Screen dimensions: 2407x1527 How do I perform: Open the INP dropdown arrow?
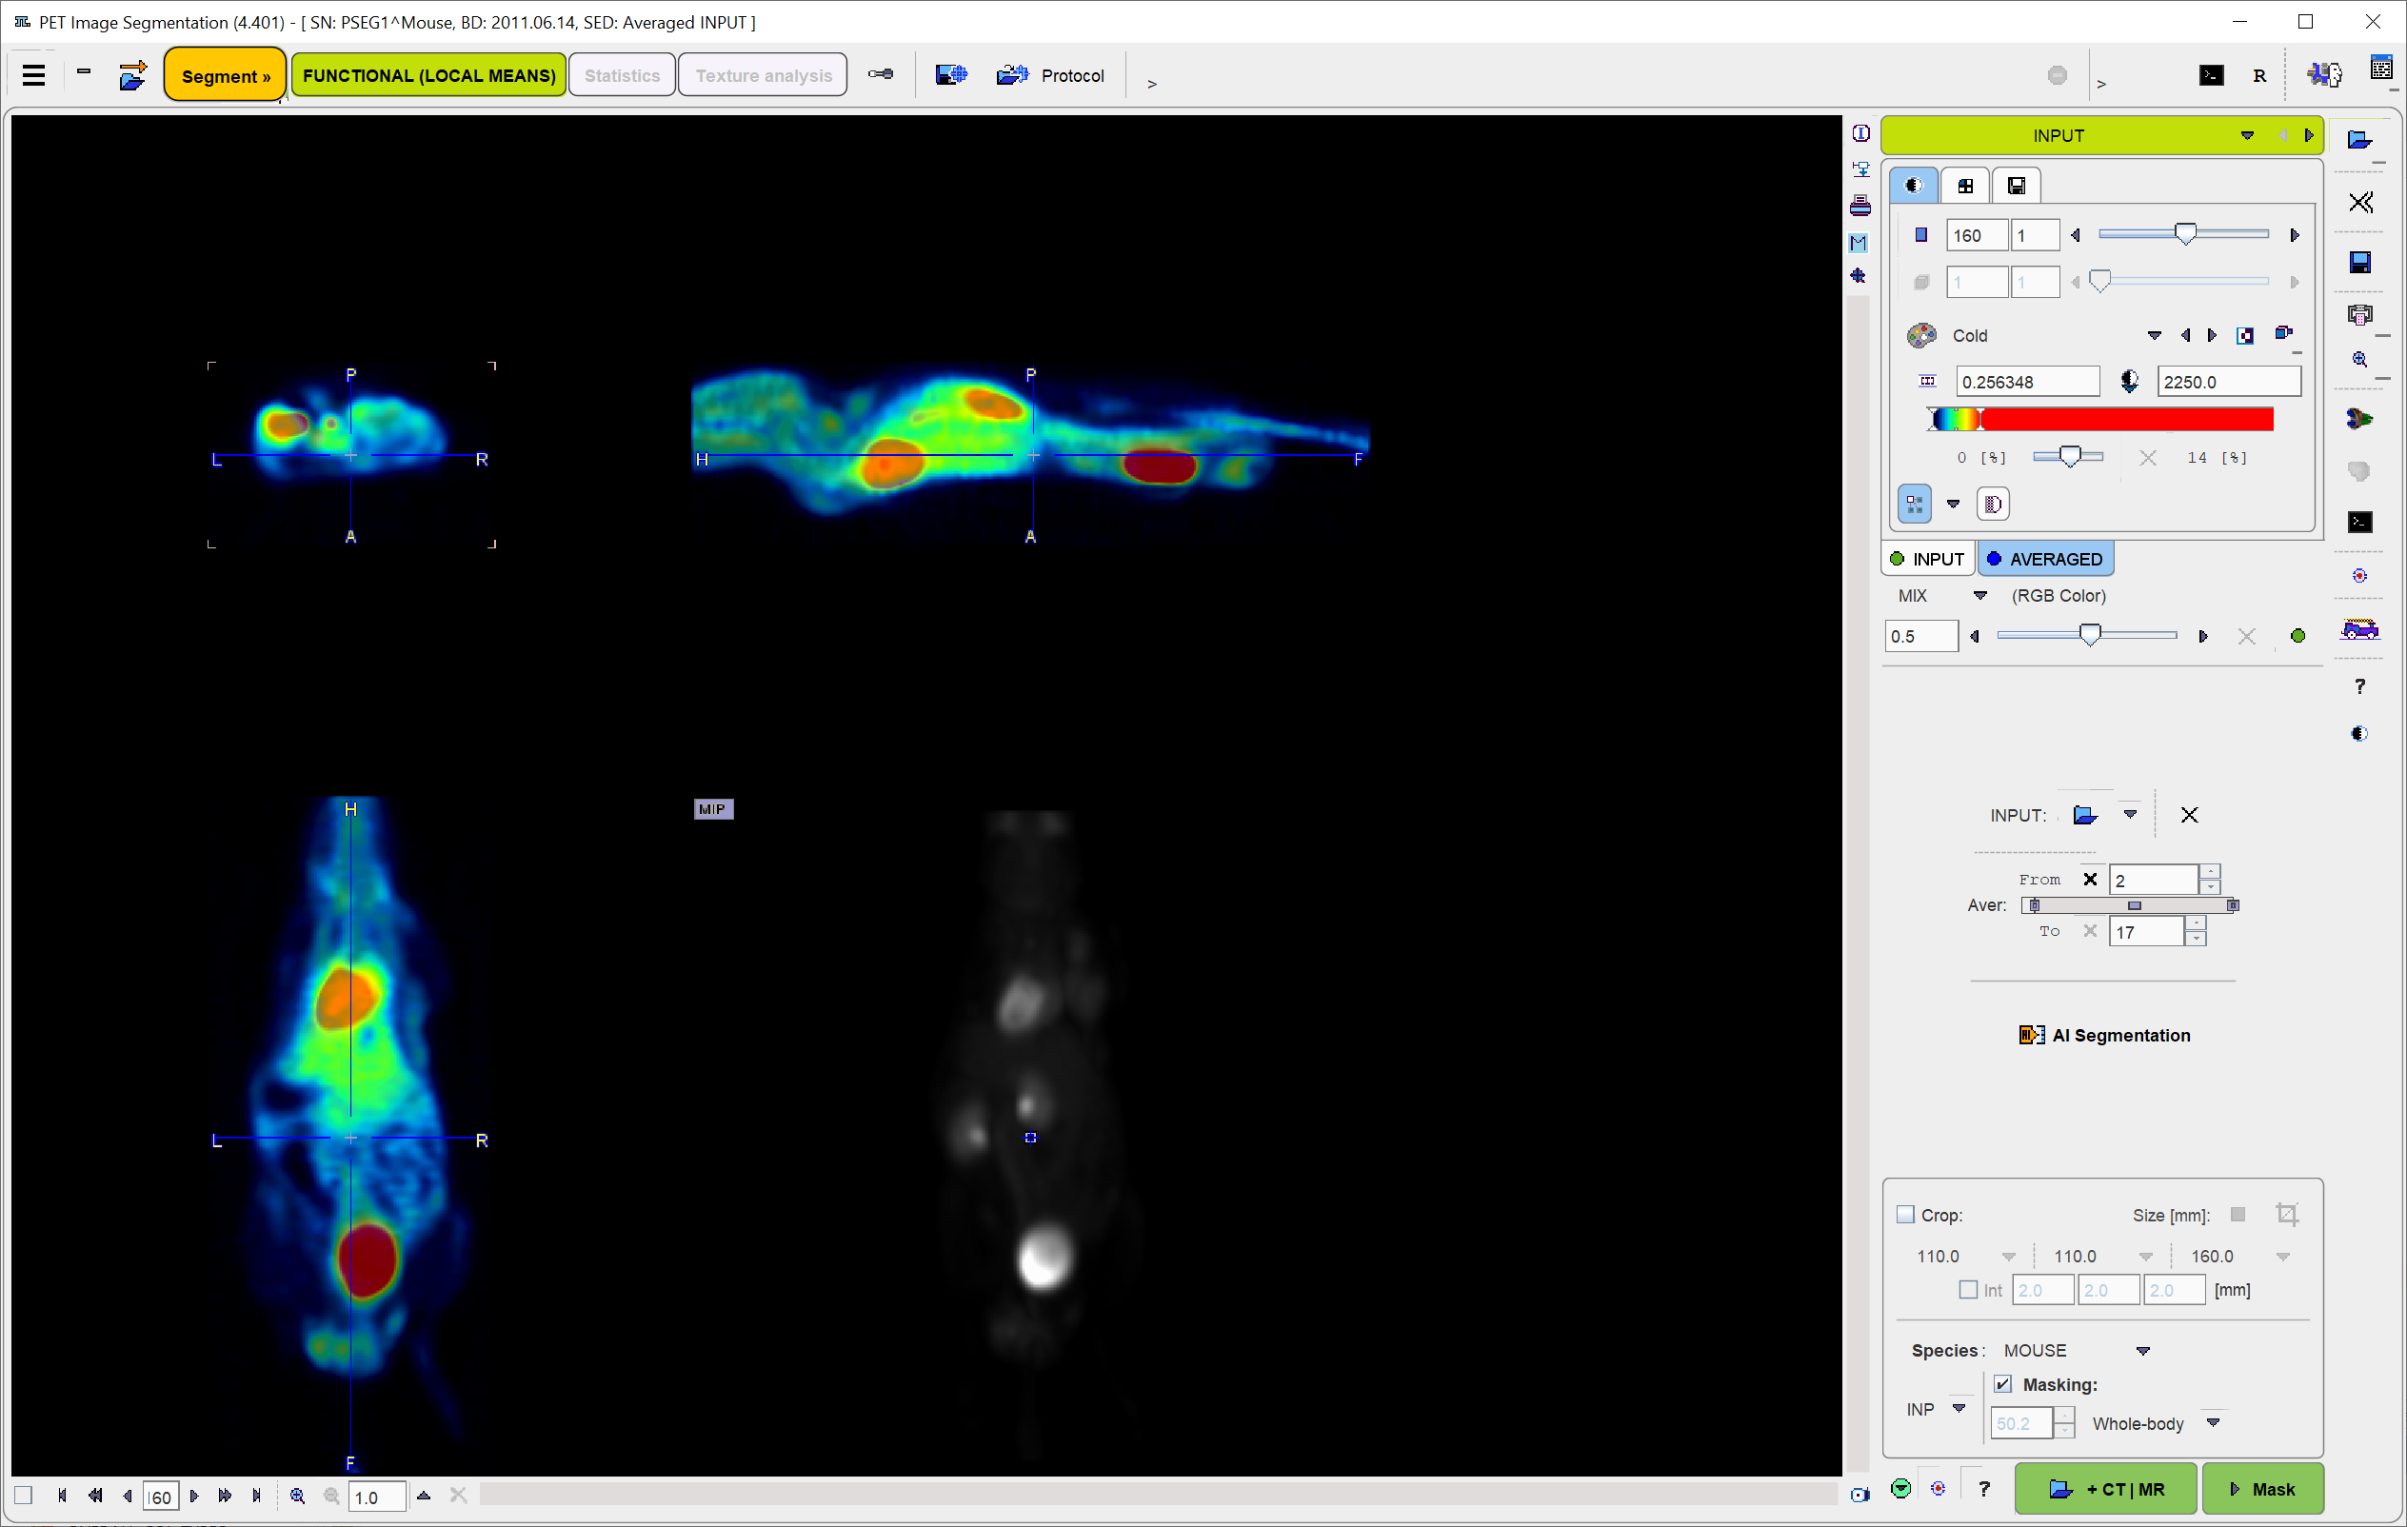click(1959, 1409)
